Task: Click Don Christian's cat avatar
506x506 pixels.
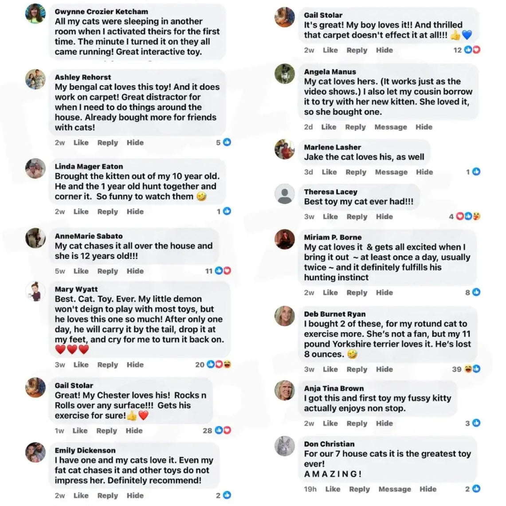Action: [284, 446]
